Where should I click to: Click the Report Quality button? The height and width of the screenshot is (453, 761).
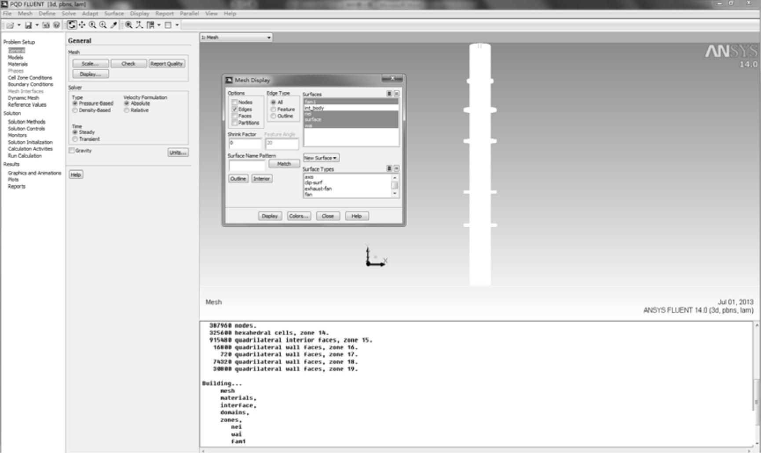[x=166, y=64]
